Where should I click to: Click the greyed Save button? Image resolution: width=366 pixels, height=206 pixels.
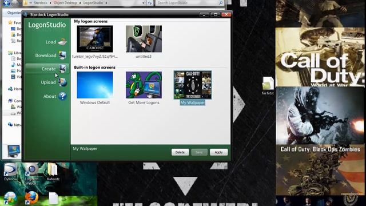click(x=199, y=152)
